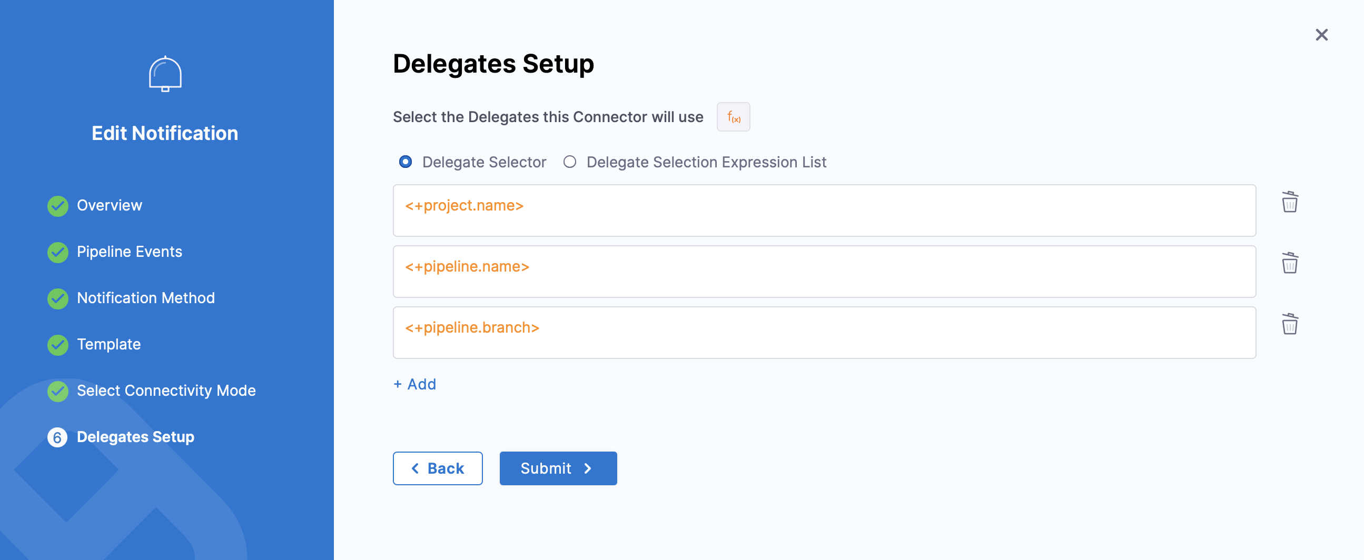Add another delegate selector row
1364x560 pixels.
(415, 384)
